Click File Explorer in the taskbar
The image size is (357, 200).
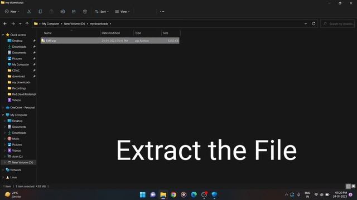163,194
